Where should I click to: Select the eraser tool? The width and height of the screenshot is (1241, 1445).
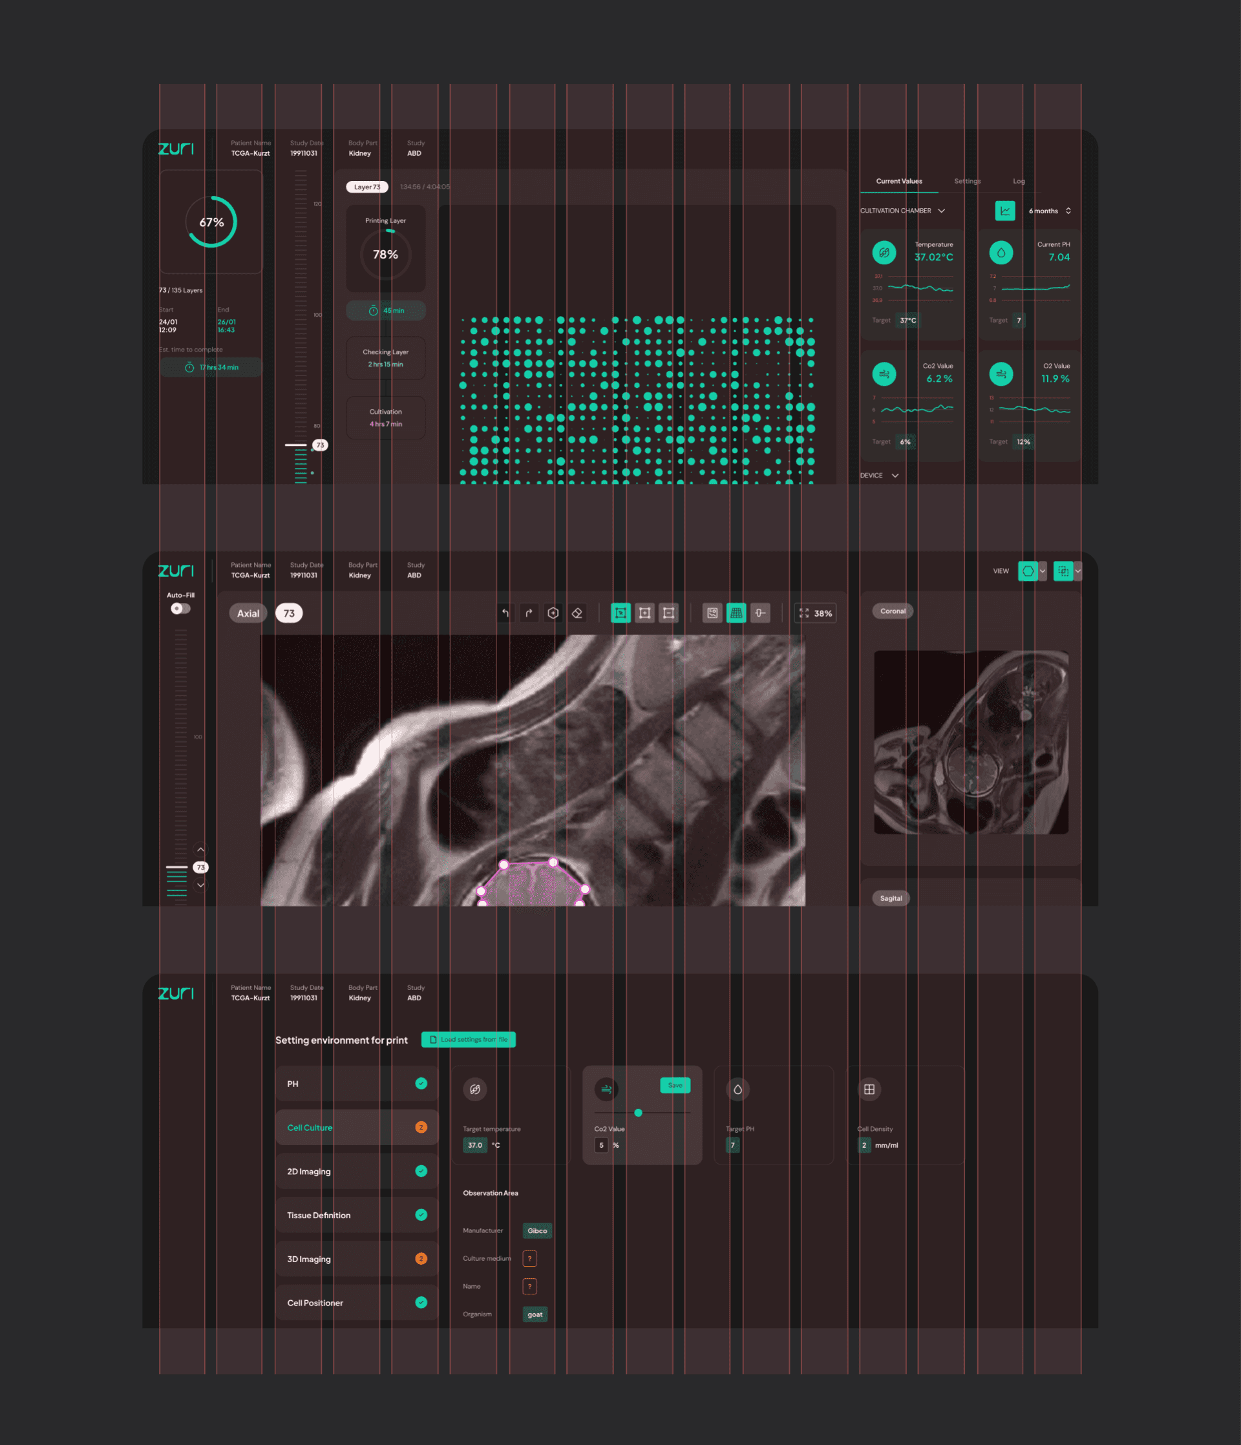coord(577,613)
